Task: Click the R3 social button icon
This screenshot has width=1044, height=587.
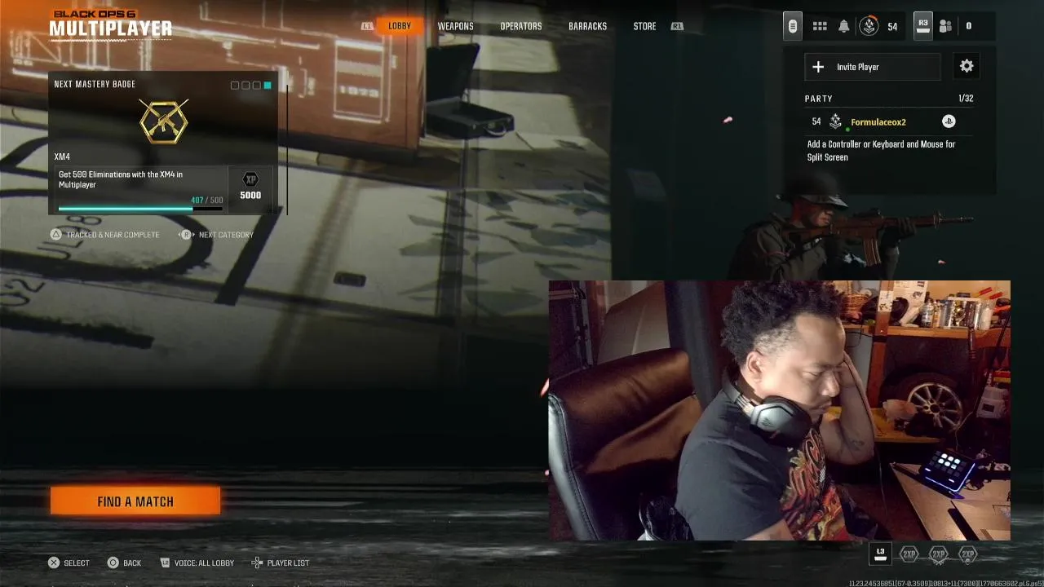Action: (x=922, y=24)
